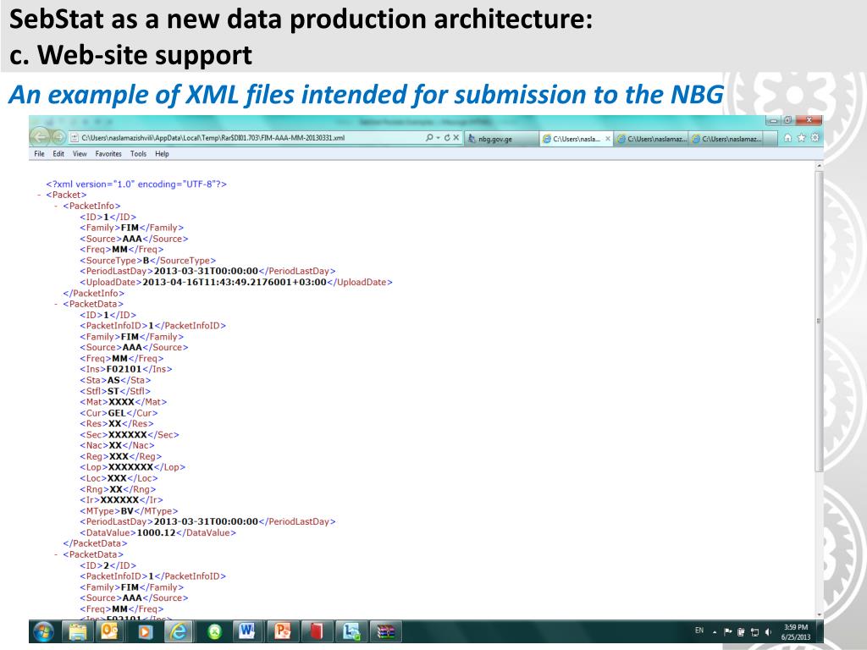
Task: Click the EN language indicator
Action: [699, 631]
